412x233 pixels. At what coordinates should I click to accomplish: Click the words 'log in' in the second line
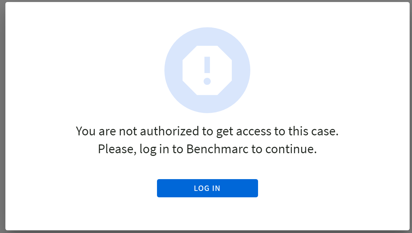coord(154,149)
